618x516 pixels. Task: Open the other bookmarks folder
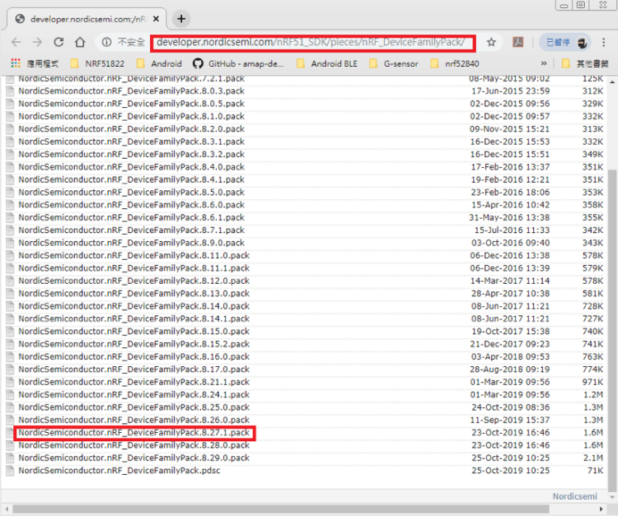tap(585, 63)
